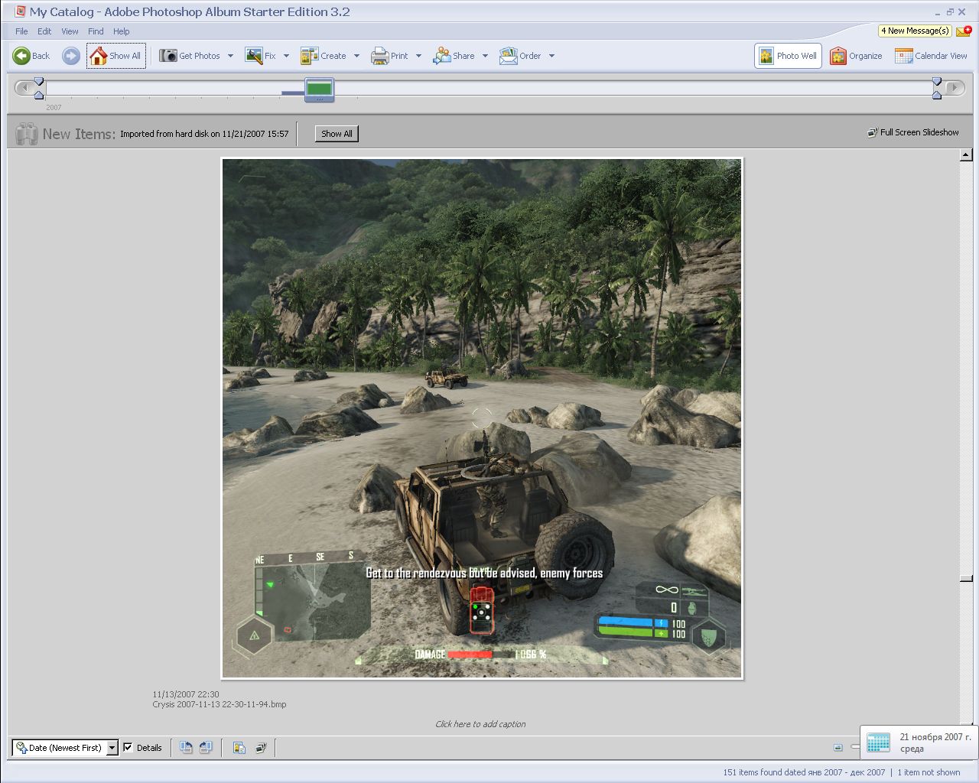The width and height of the screenshot is (979, 783).
Task: Click the Rotate Right icon in bottom bar
Action: pos(206,748)
